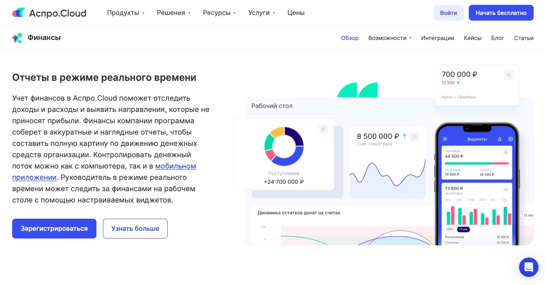Click the Войти button
The width and height of the screenshot is (545, 285).
click(449, 13)
